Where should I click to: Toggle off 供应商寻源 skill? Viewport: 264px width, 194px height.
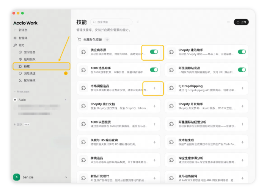click(x=154, y=52)
